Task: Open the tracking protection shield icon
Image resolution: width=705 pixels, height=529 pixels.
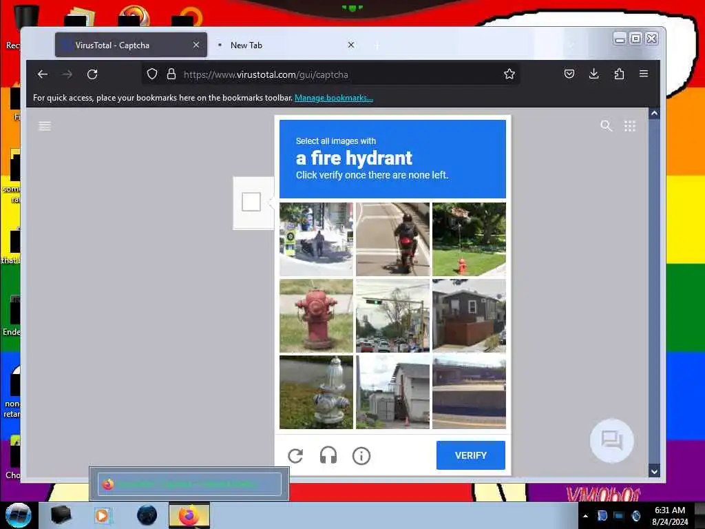Action: (152, 74)
